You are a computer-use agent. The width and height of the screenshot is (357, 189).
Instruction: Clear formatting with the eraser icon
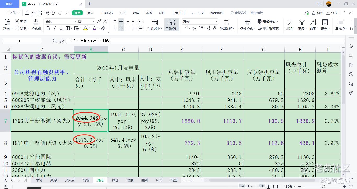coord(104,28)
